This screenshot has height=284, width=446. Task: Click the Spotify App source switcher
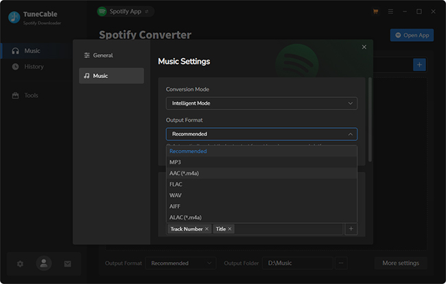click(126, 12)
